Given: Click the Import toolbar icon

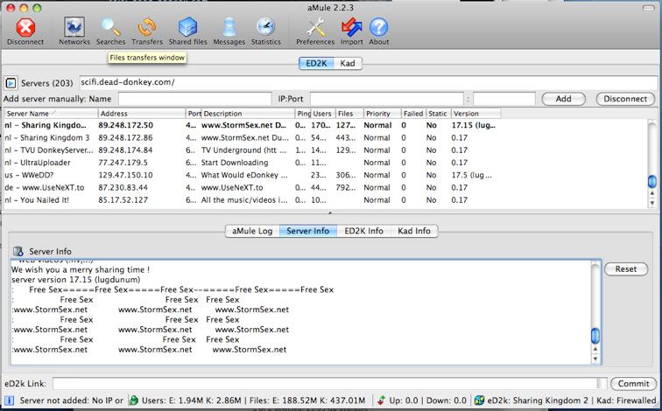Looking at the screenshot, I should click(352, 27).
